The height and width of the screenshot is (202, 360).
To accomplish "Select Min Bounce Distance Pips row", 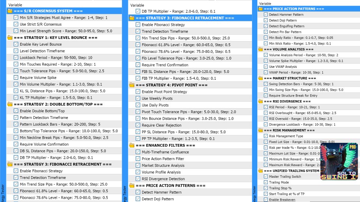I will (190, 119).
